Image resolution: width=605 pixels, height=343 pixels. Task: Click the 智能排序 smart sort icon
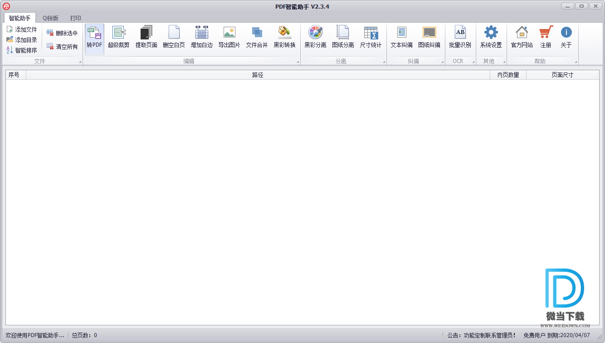[10, 50]
